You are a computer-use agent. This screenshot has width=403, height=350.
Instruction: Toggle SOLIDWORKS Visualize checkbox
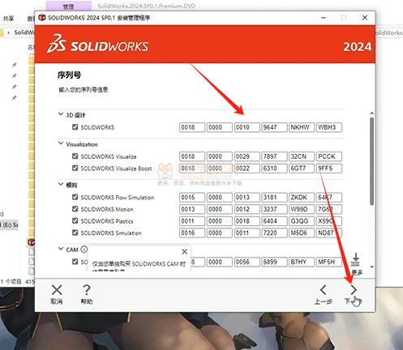tap(75, 156)
